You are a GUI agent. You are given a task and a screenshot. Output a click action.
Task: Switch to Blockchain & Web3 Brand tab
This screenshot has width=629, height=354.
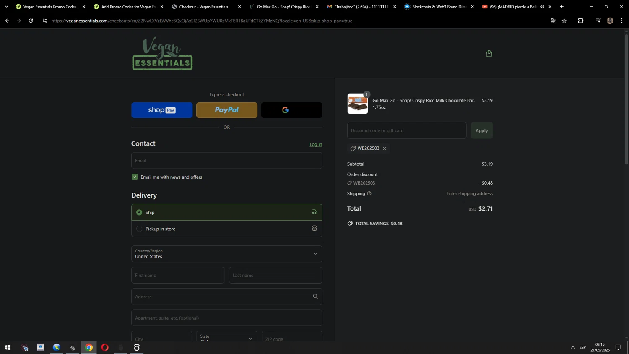coord(439,7)
